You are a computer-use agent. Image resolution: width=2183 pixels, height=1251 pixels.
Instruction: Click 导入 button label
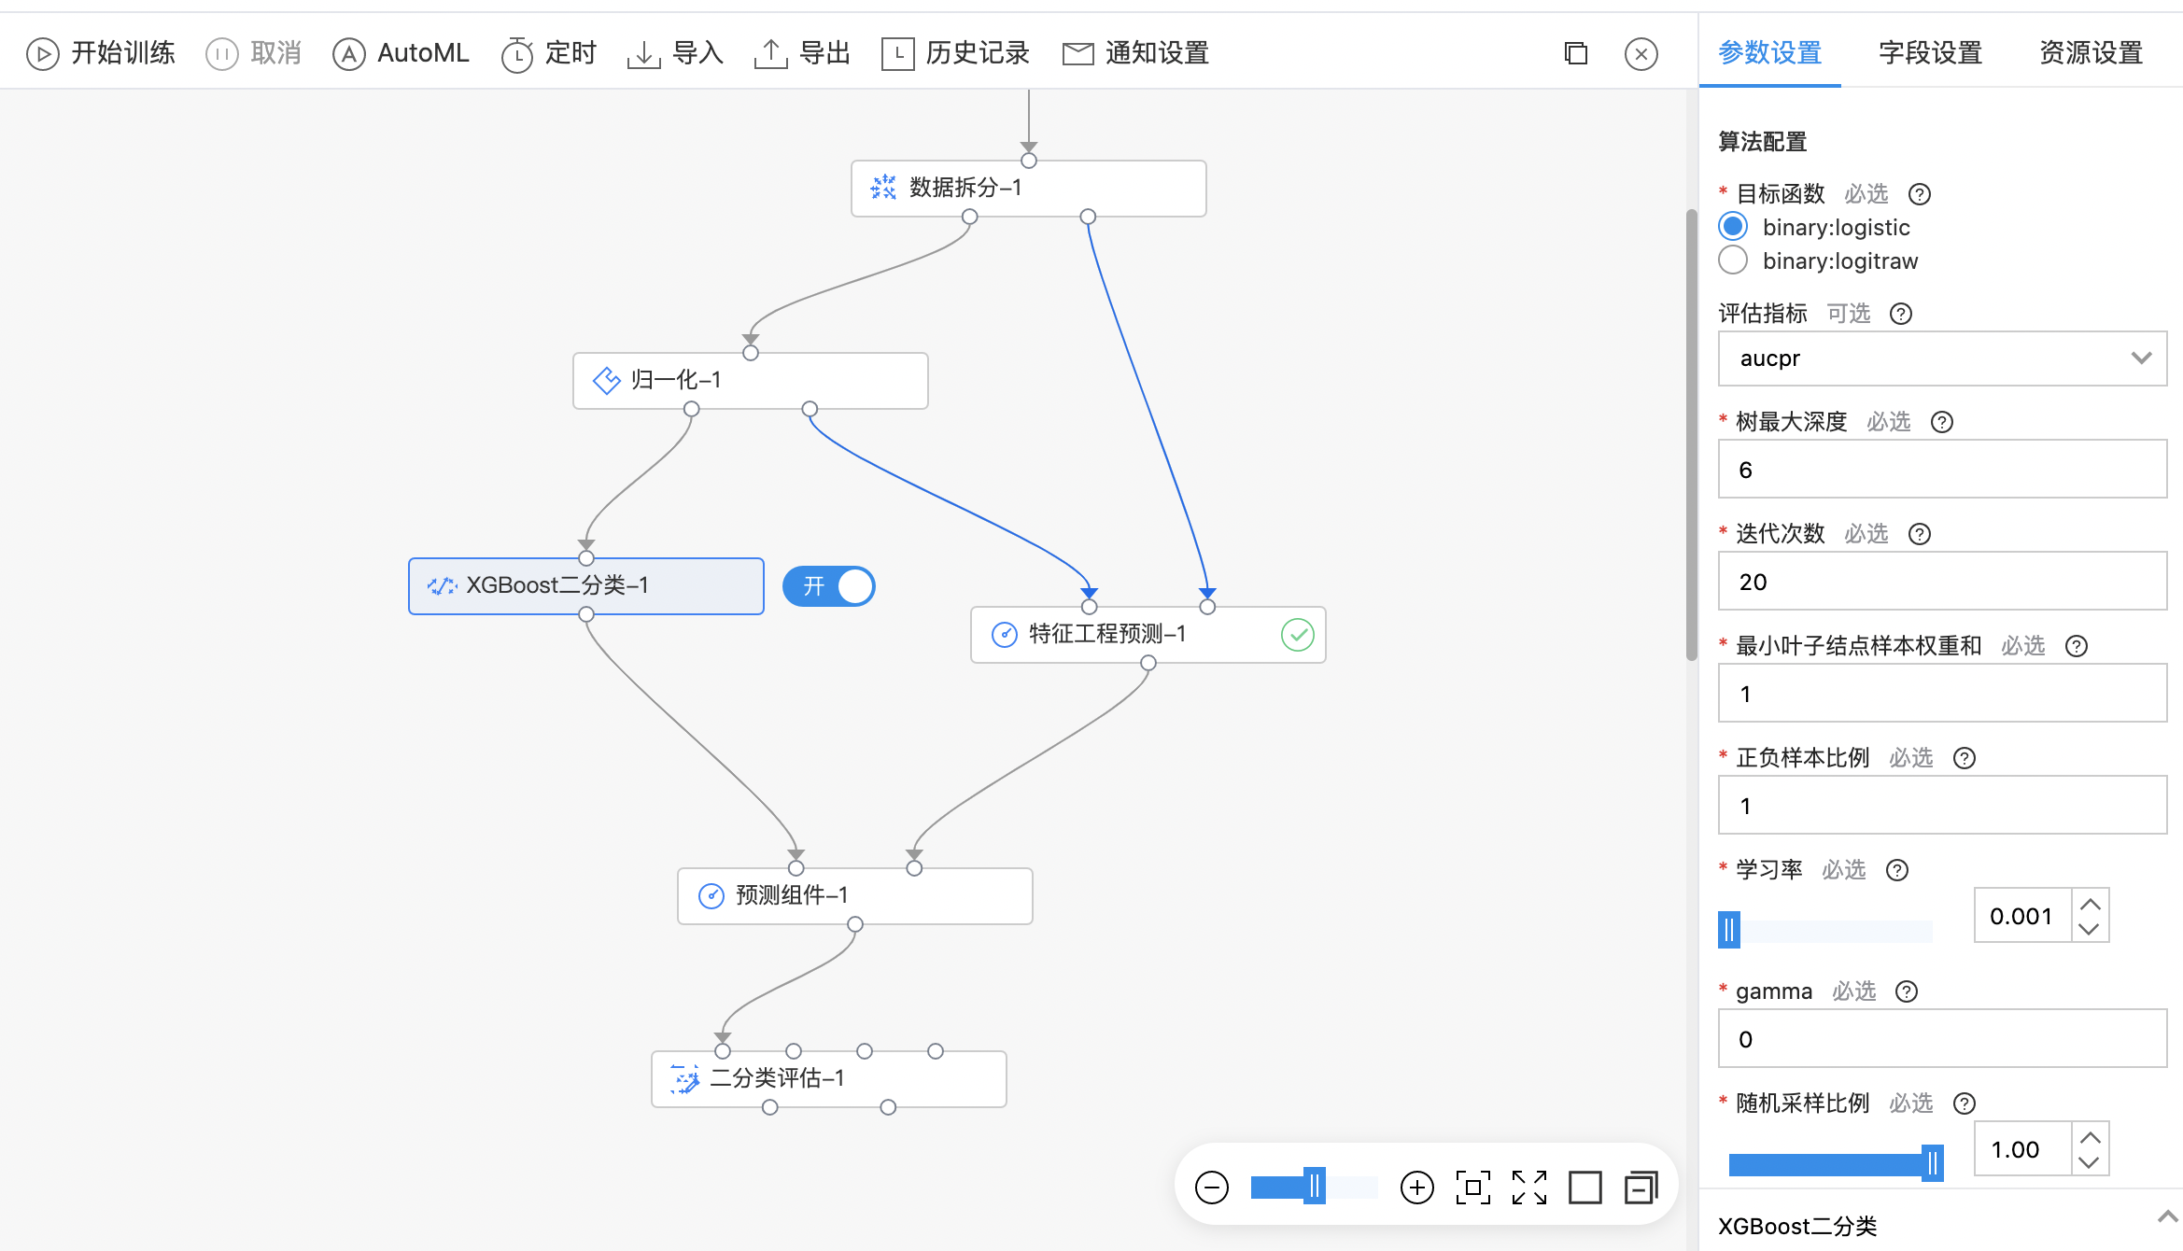[x=698, y=53]
